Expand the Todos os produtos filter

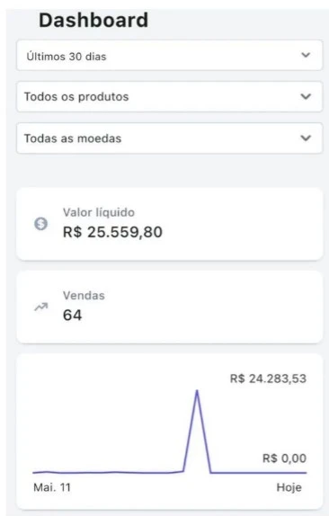(x=169, y=97)
